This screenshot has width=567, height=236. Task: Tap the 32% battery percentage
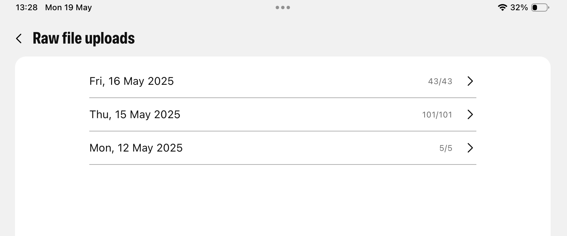click(x=519, y=7)
